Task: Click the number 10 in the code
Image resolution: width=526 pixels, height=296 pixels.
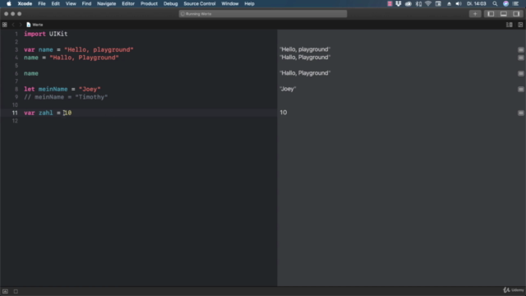Action: pos(67,113)
